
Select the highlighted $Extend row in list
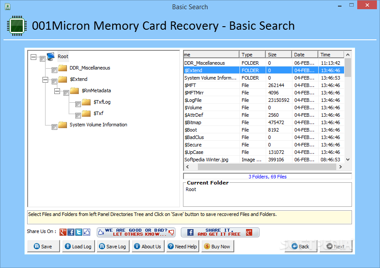click(264, 70)
